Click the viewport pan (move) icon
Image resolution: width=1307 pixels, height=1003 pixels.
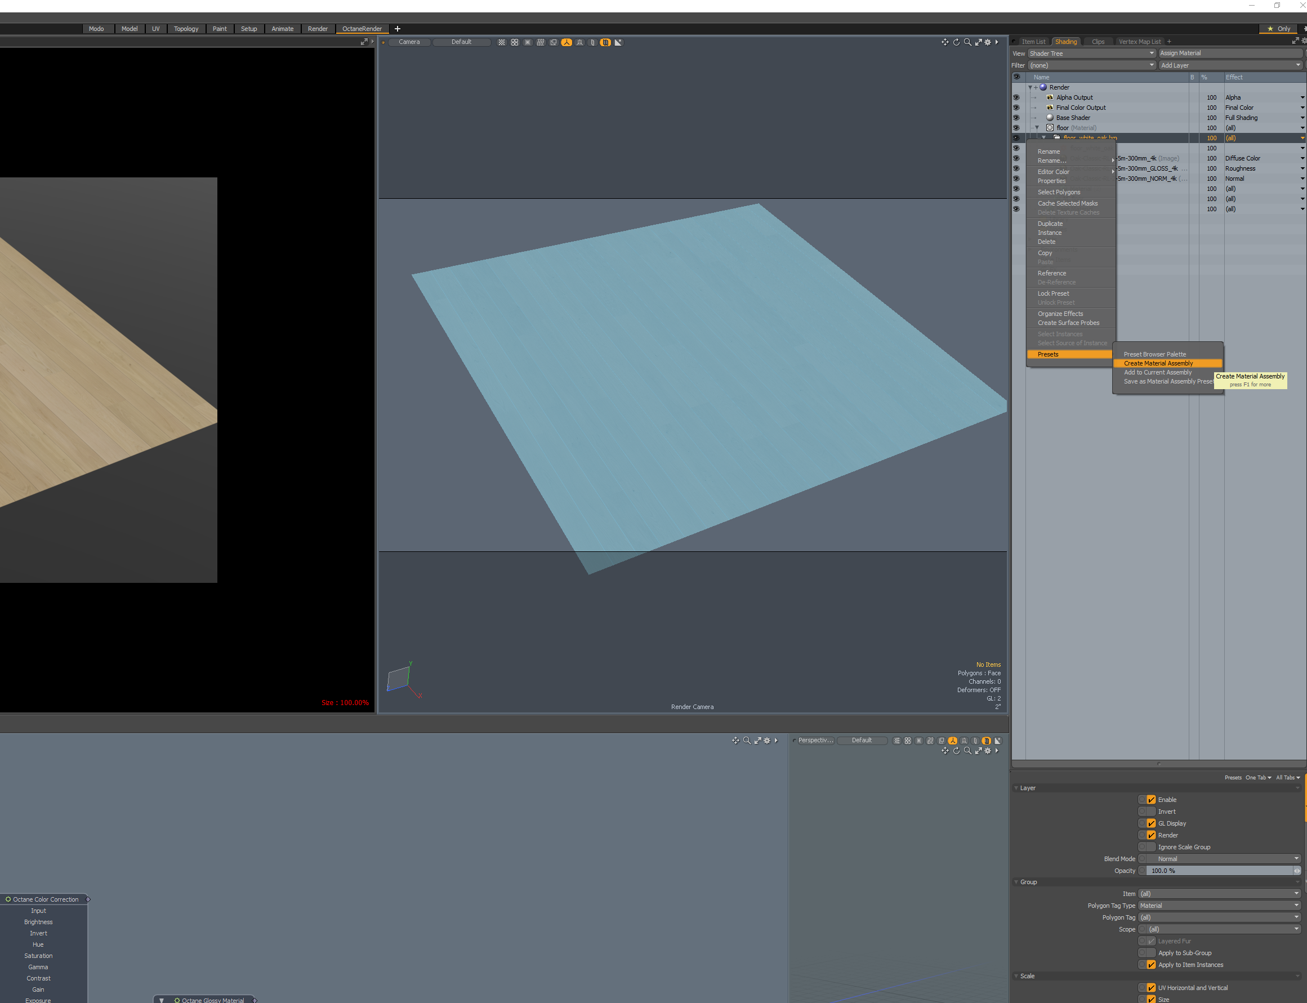tap(945, 42)
